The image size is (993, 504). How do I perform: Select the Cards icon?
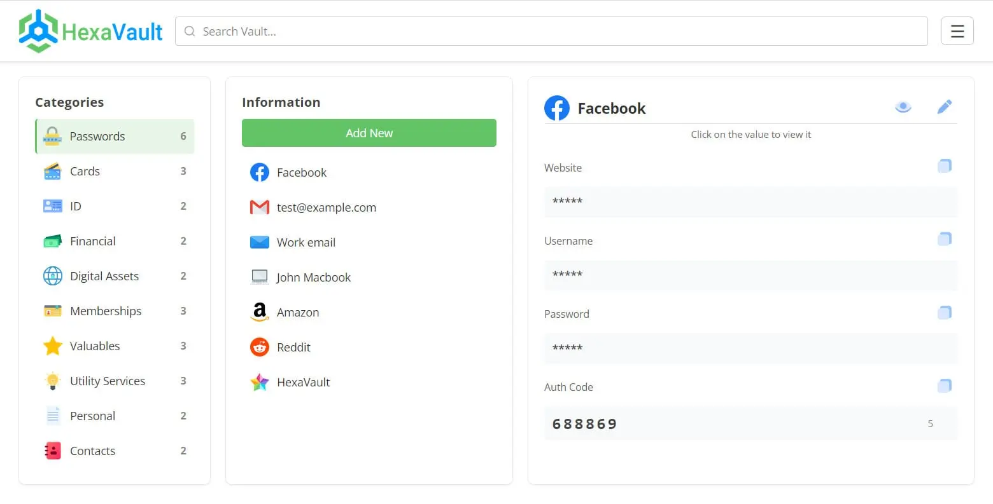click(x=52, y=171)
